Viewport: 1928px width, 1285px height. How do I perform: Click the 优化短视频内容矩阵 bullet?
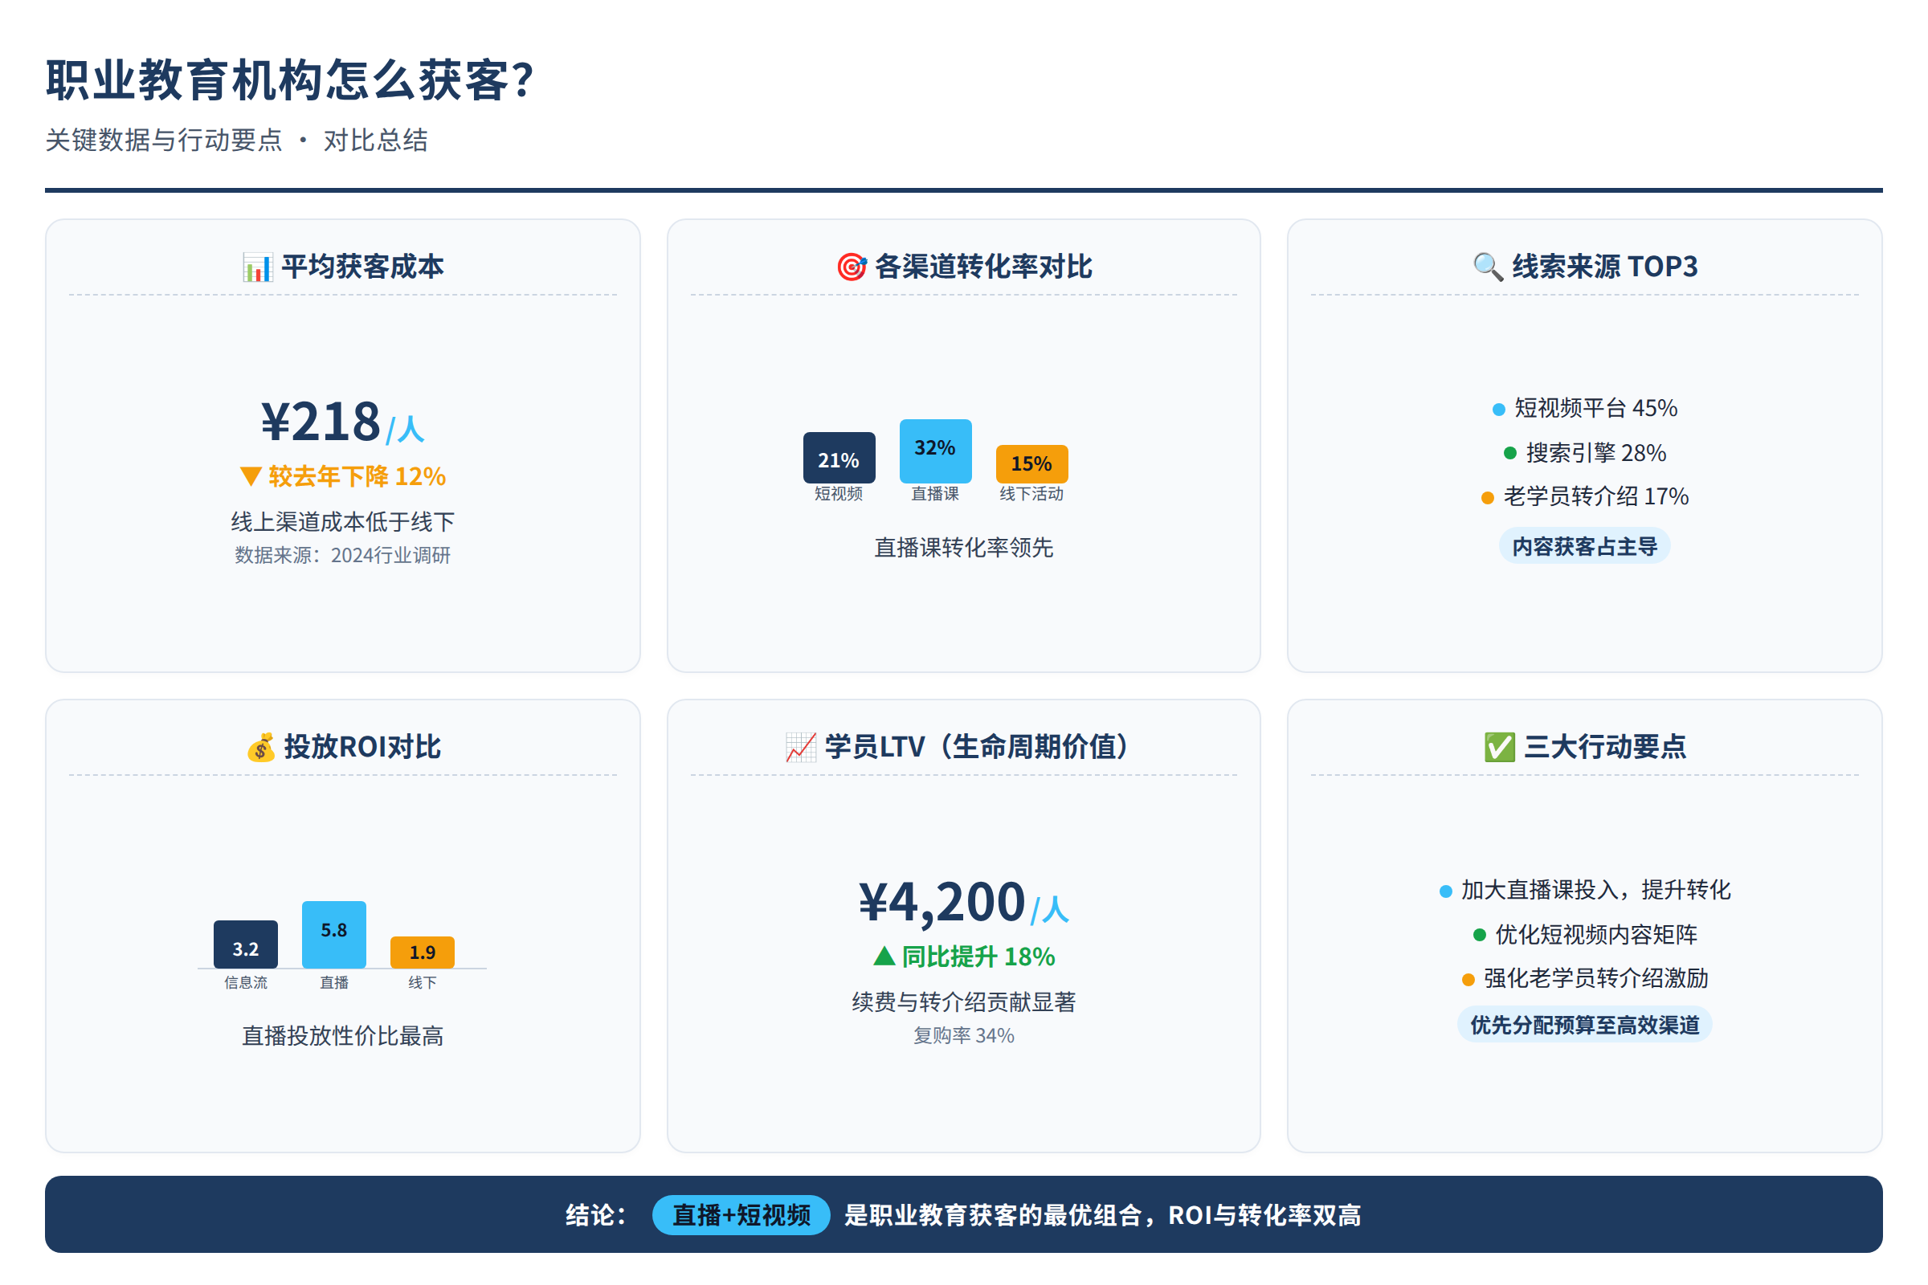click(1584, 933)
